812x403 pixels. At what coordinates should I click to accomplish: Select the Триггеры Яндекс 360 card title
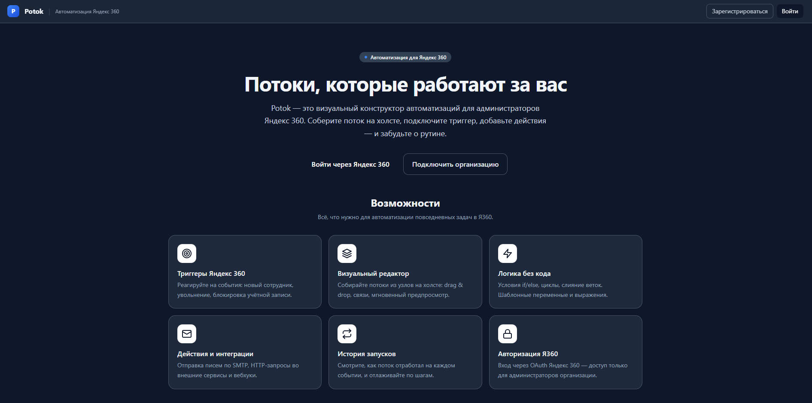pos(211,274)
